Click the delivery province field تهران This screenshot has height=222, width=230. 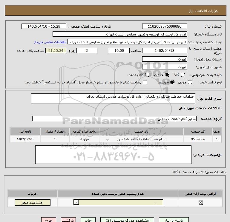(164, 59)
